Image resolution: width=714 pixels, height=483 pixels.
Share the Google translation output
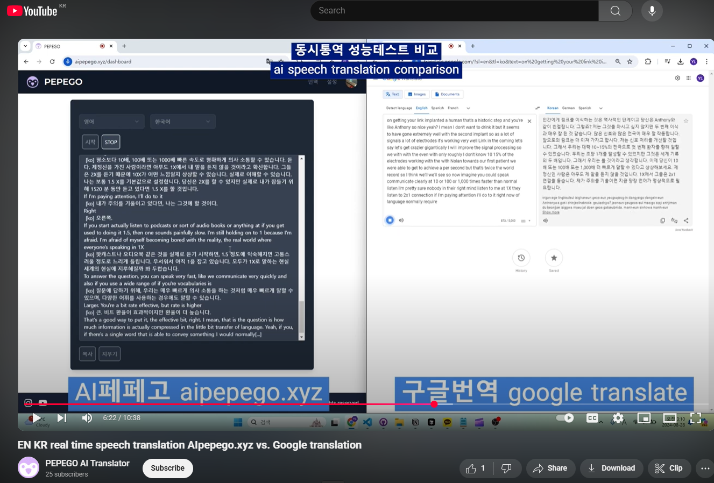[x=686, y=221]
